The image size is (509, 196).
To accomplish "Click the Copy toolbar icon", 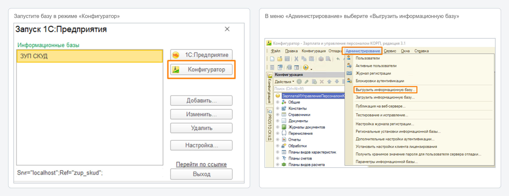I will point(304,59).
